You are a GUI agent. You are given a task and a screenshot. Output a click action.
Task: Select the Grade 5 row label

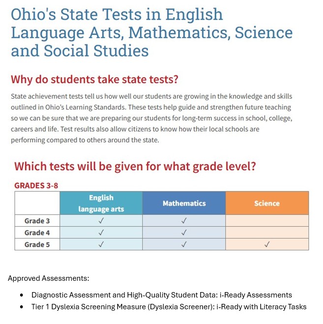point(37,244)
